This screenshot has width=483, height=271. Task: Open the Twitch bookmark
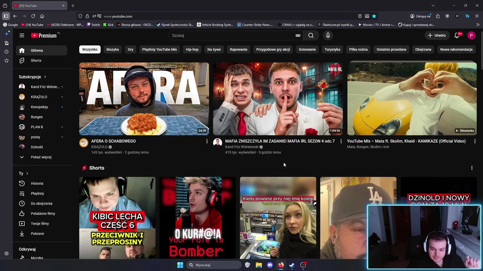pos(93,25)
